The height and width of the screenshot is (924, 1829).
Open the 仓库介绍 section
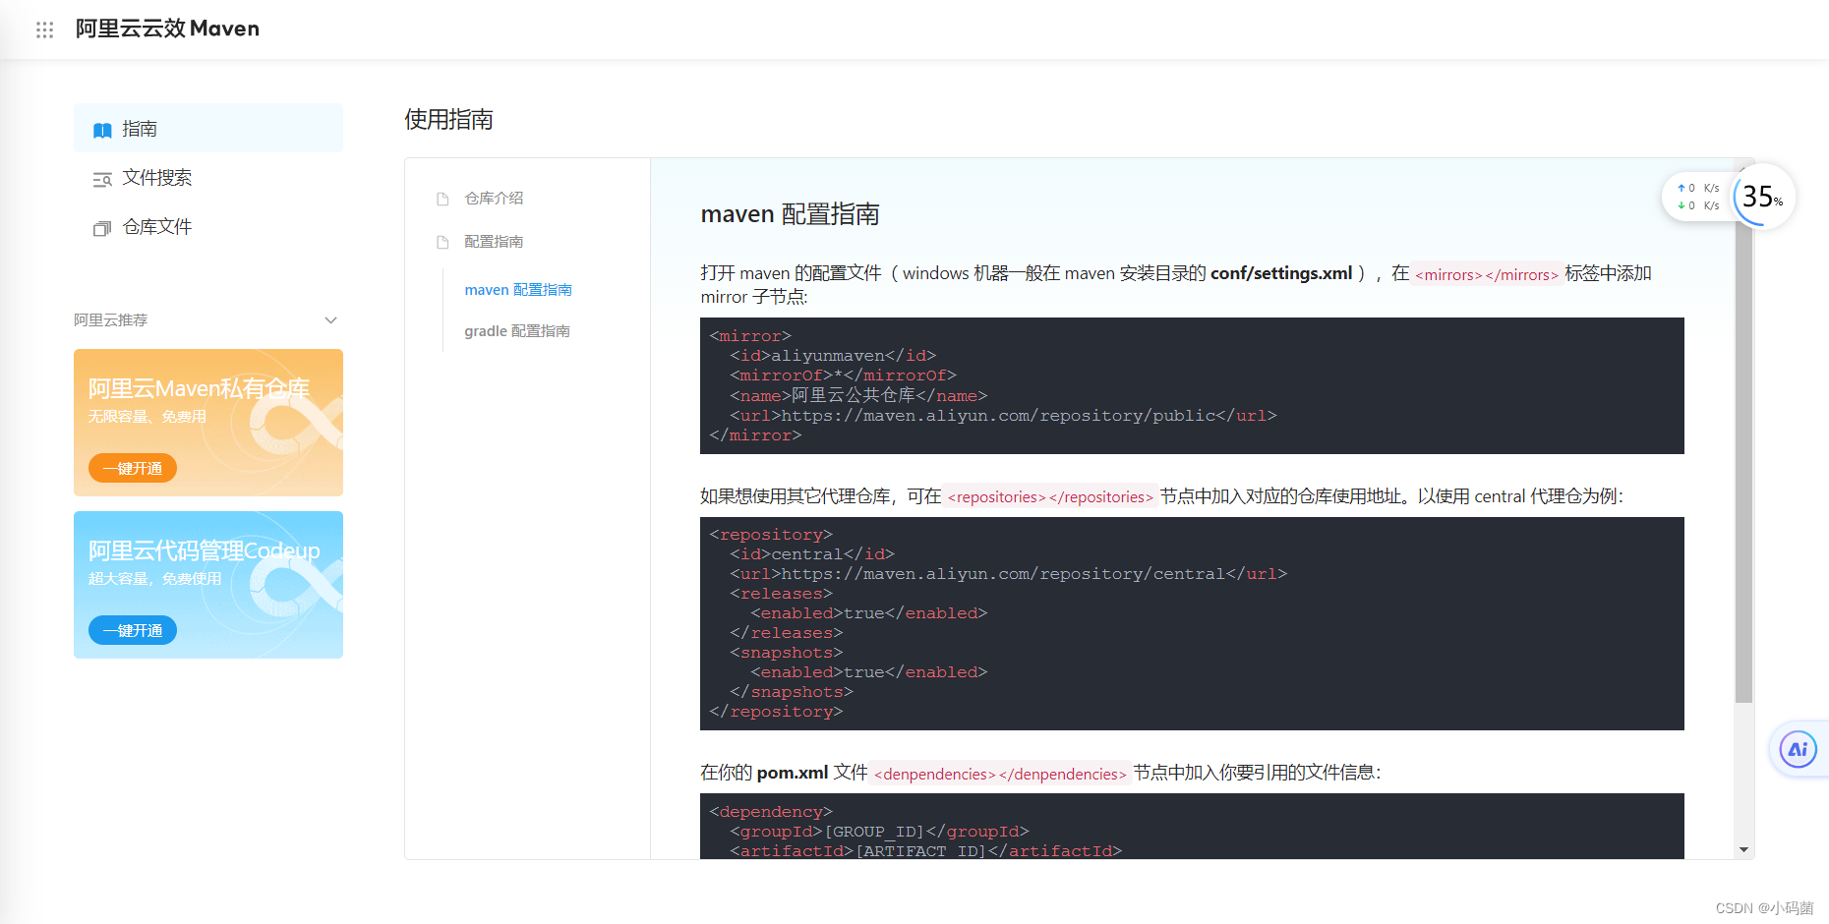494,199
